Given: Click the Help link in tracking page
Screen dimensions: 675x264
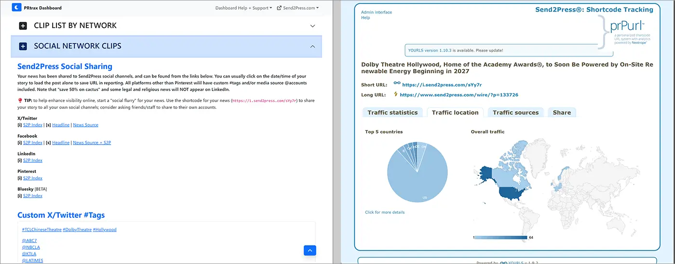Looking at the screenshot, I should tap(365, 18).
